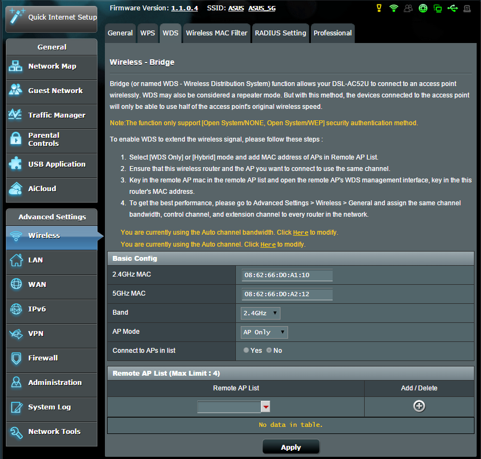Open Quick Internet Setup wizard

pyautogui.click(x=52, y=18)
